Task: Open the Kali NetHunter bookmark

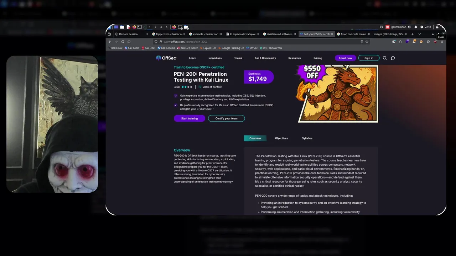Action: pos(187,48)
